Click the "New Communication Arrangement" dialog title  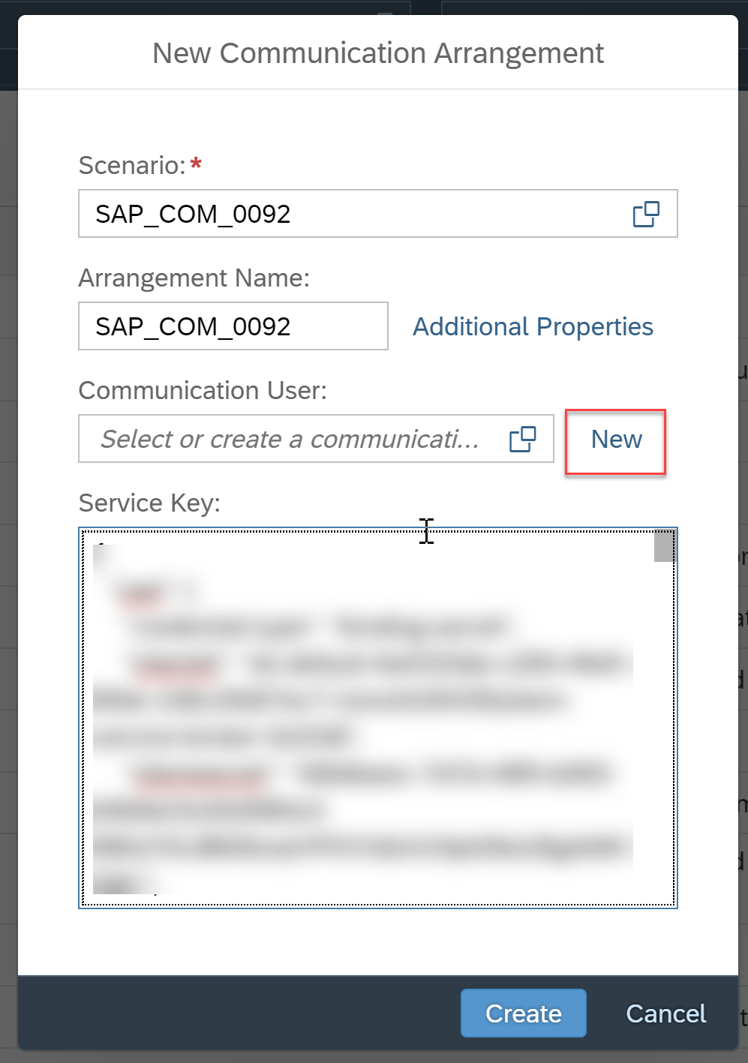tap(378, 53)
